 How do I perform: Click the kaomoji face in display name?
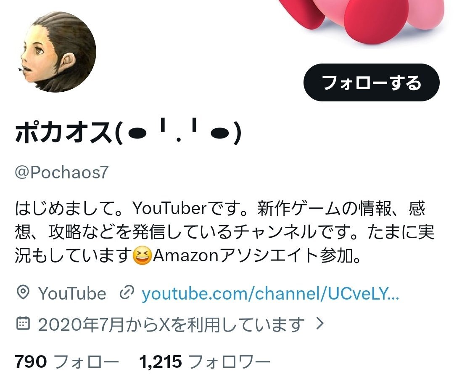(178, 133)
